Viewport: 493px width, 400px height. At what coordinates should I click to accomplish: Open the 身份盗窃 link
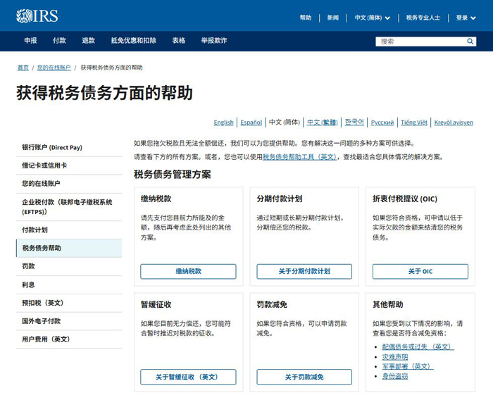point(394,377)
